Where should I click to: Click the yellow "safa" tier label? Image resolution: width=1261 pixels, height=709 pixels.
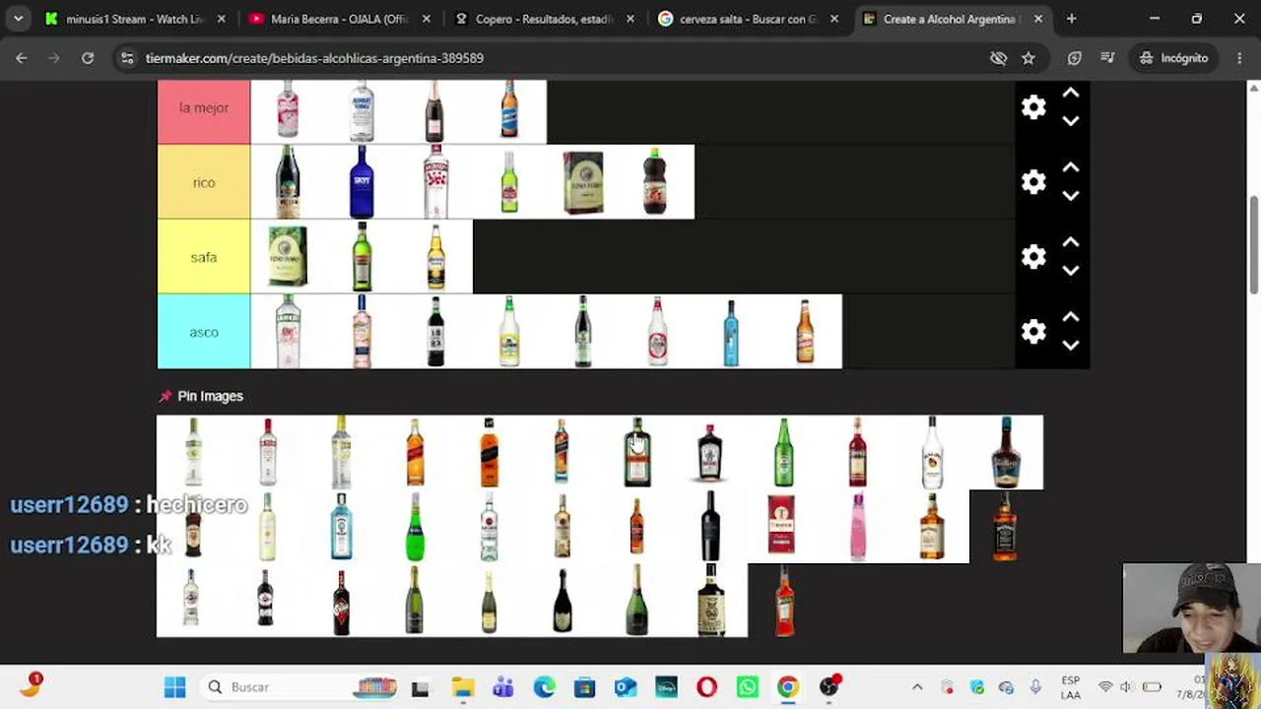click(x=204, y=257)
